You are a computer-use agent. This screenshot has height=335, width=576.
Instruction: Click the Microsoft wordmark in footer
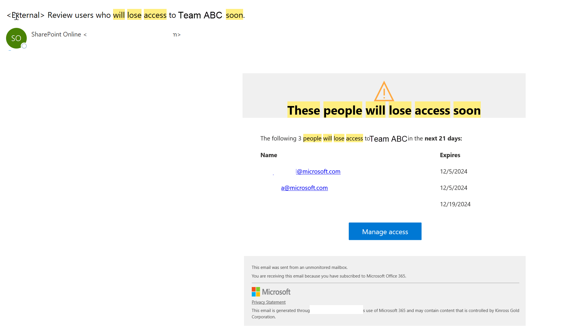pos(276,292)
